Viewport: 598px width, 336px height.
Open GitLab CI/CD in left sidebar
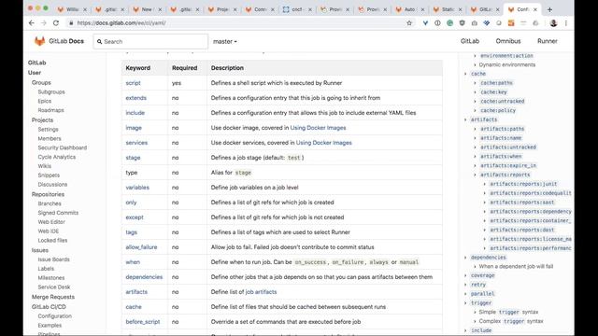tap(49, 307)
